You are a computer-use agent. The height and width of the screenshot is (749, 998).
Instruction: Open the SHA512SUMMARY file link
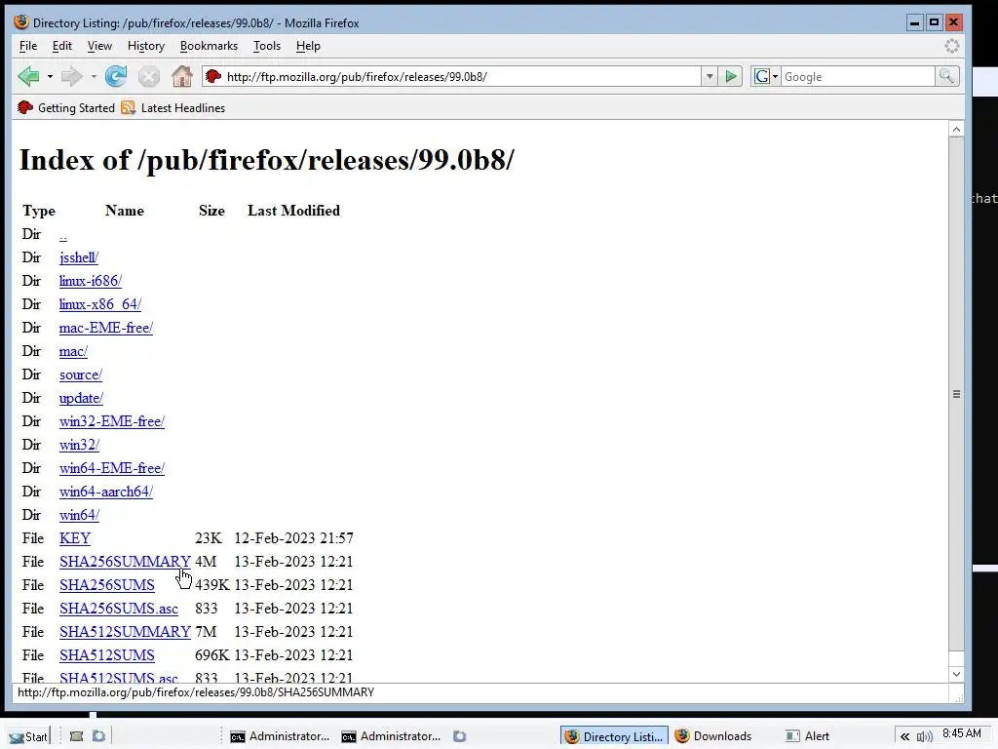tap(125, 632)
